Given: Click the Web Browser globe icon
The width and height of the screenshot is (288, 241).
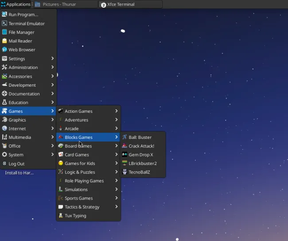Looking at the screenshot, I should [4, 50].
